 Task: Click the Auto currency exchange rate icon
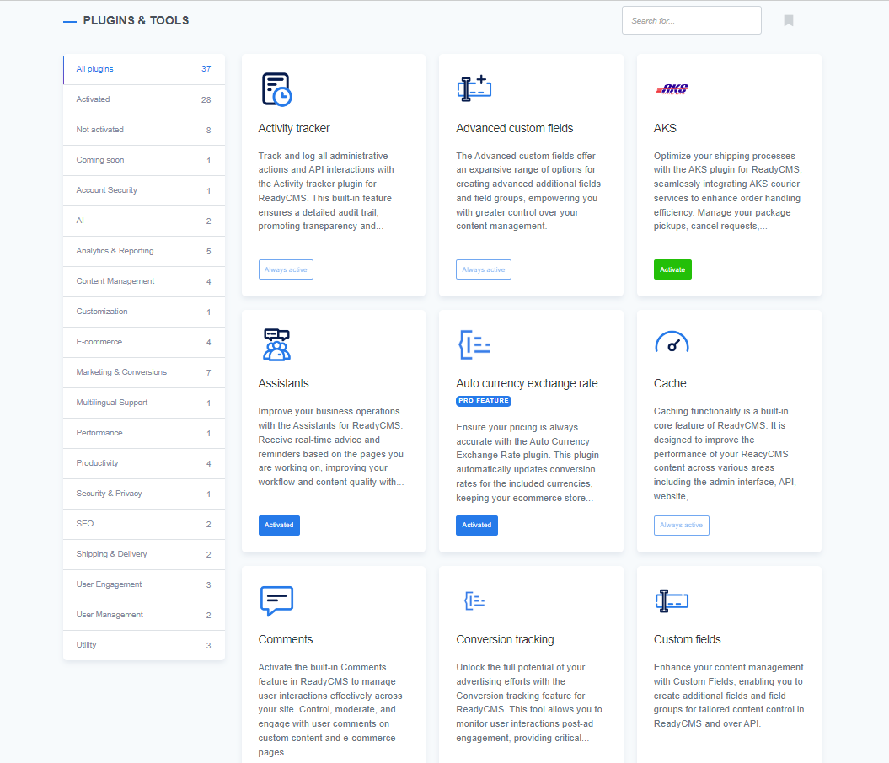coord(474,344)
